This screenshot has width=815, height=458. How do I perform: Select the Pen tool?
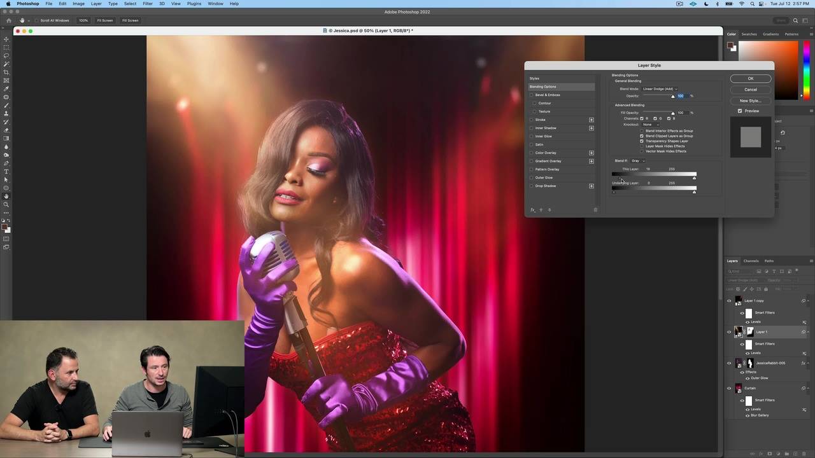6,163
